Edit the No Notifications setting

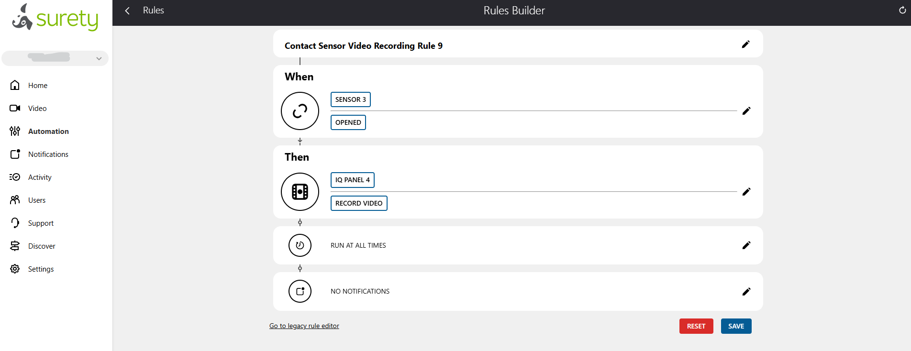[746, 292]
